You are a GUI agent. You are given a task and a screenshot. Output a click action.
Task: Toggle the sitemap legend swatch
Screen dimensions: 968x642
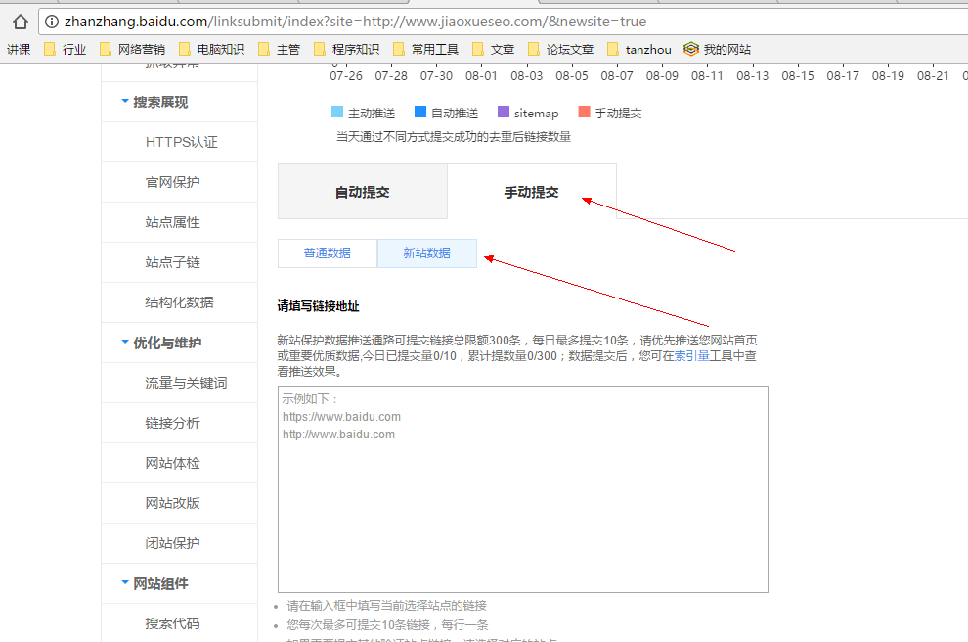[x=504, y=112]
